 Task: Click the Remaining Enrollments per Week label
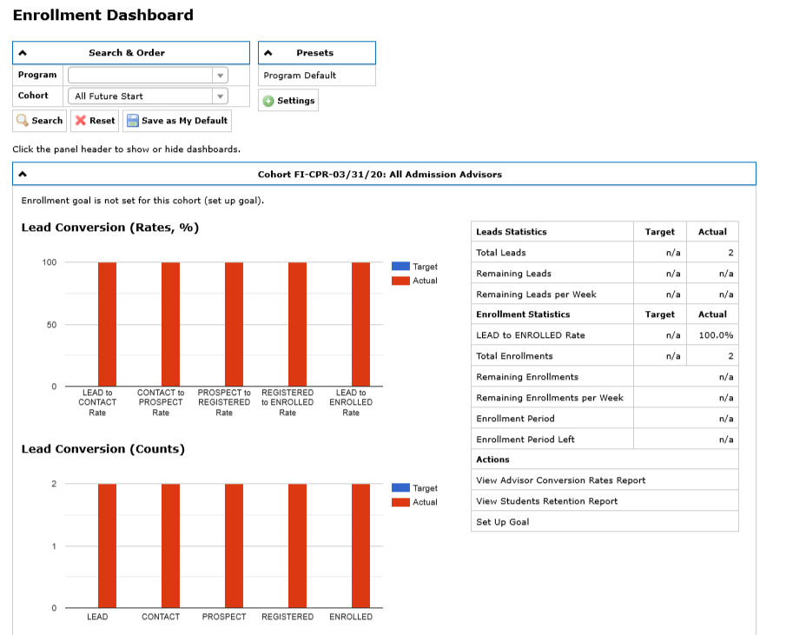pos(550,398)
